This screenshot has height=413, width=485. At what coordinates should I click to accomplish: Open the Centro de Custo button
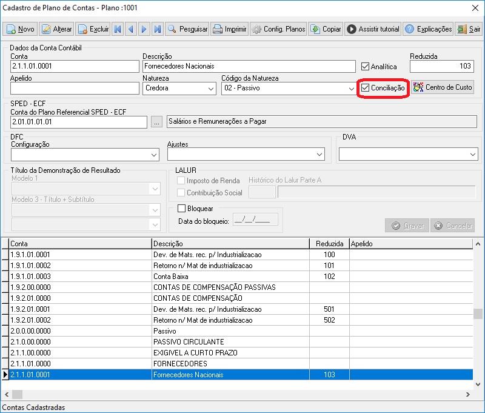coord(443,87)
